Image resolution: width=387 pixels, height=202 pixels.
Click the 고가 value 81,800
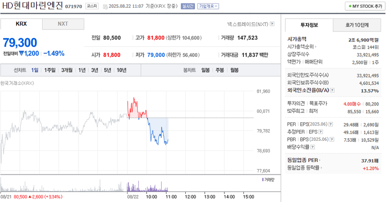(x=156, y=38)
